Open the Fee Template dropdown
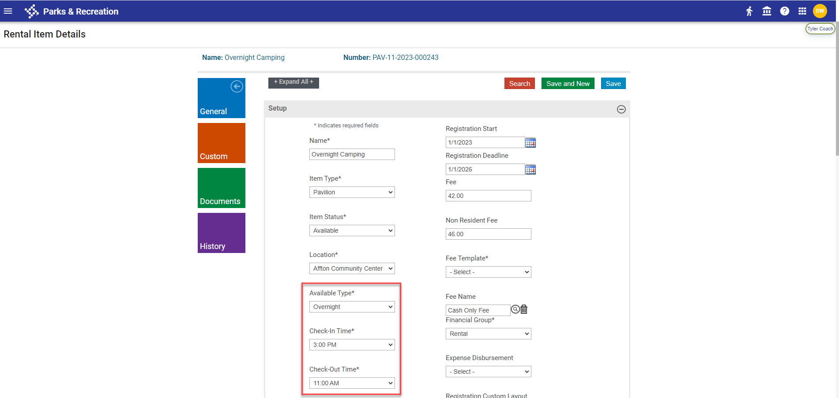 (488, 272)
